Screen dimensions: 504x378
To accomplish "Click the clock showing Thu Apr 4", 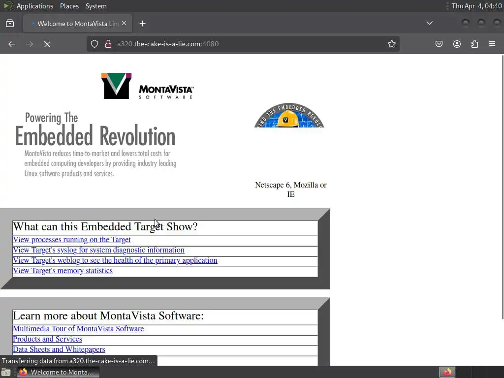I will click(x=476, y=6).
